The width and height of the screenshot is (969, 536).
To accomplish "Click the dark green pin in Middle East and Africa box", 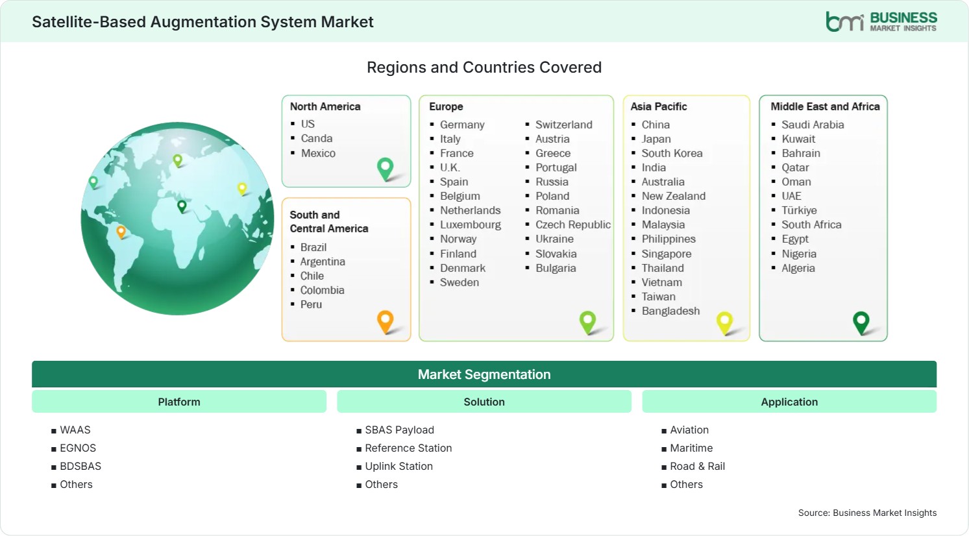I will (x=861, y=323).
